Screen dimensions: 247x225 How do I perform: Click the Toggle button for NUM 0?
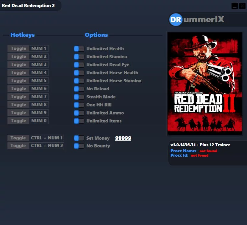pos(18,121)
